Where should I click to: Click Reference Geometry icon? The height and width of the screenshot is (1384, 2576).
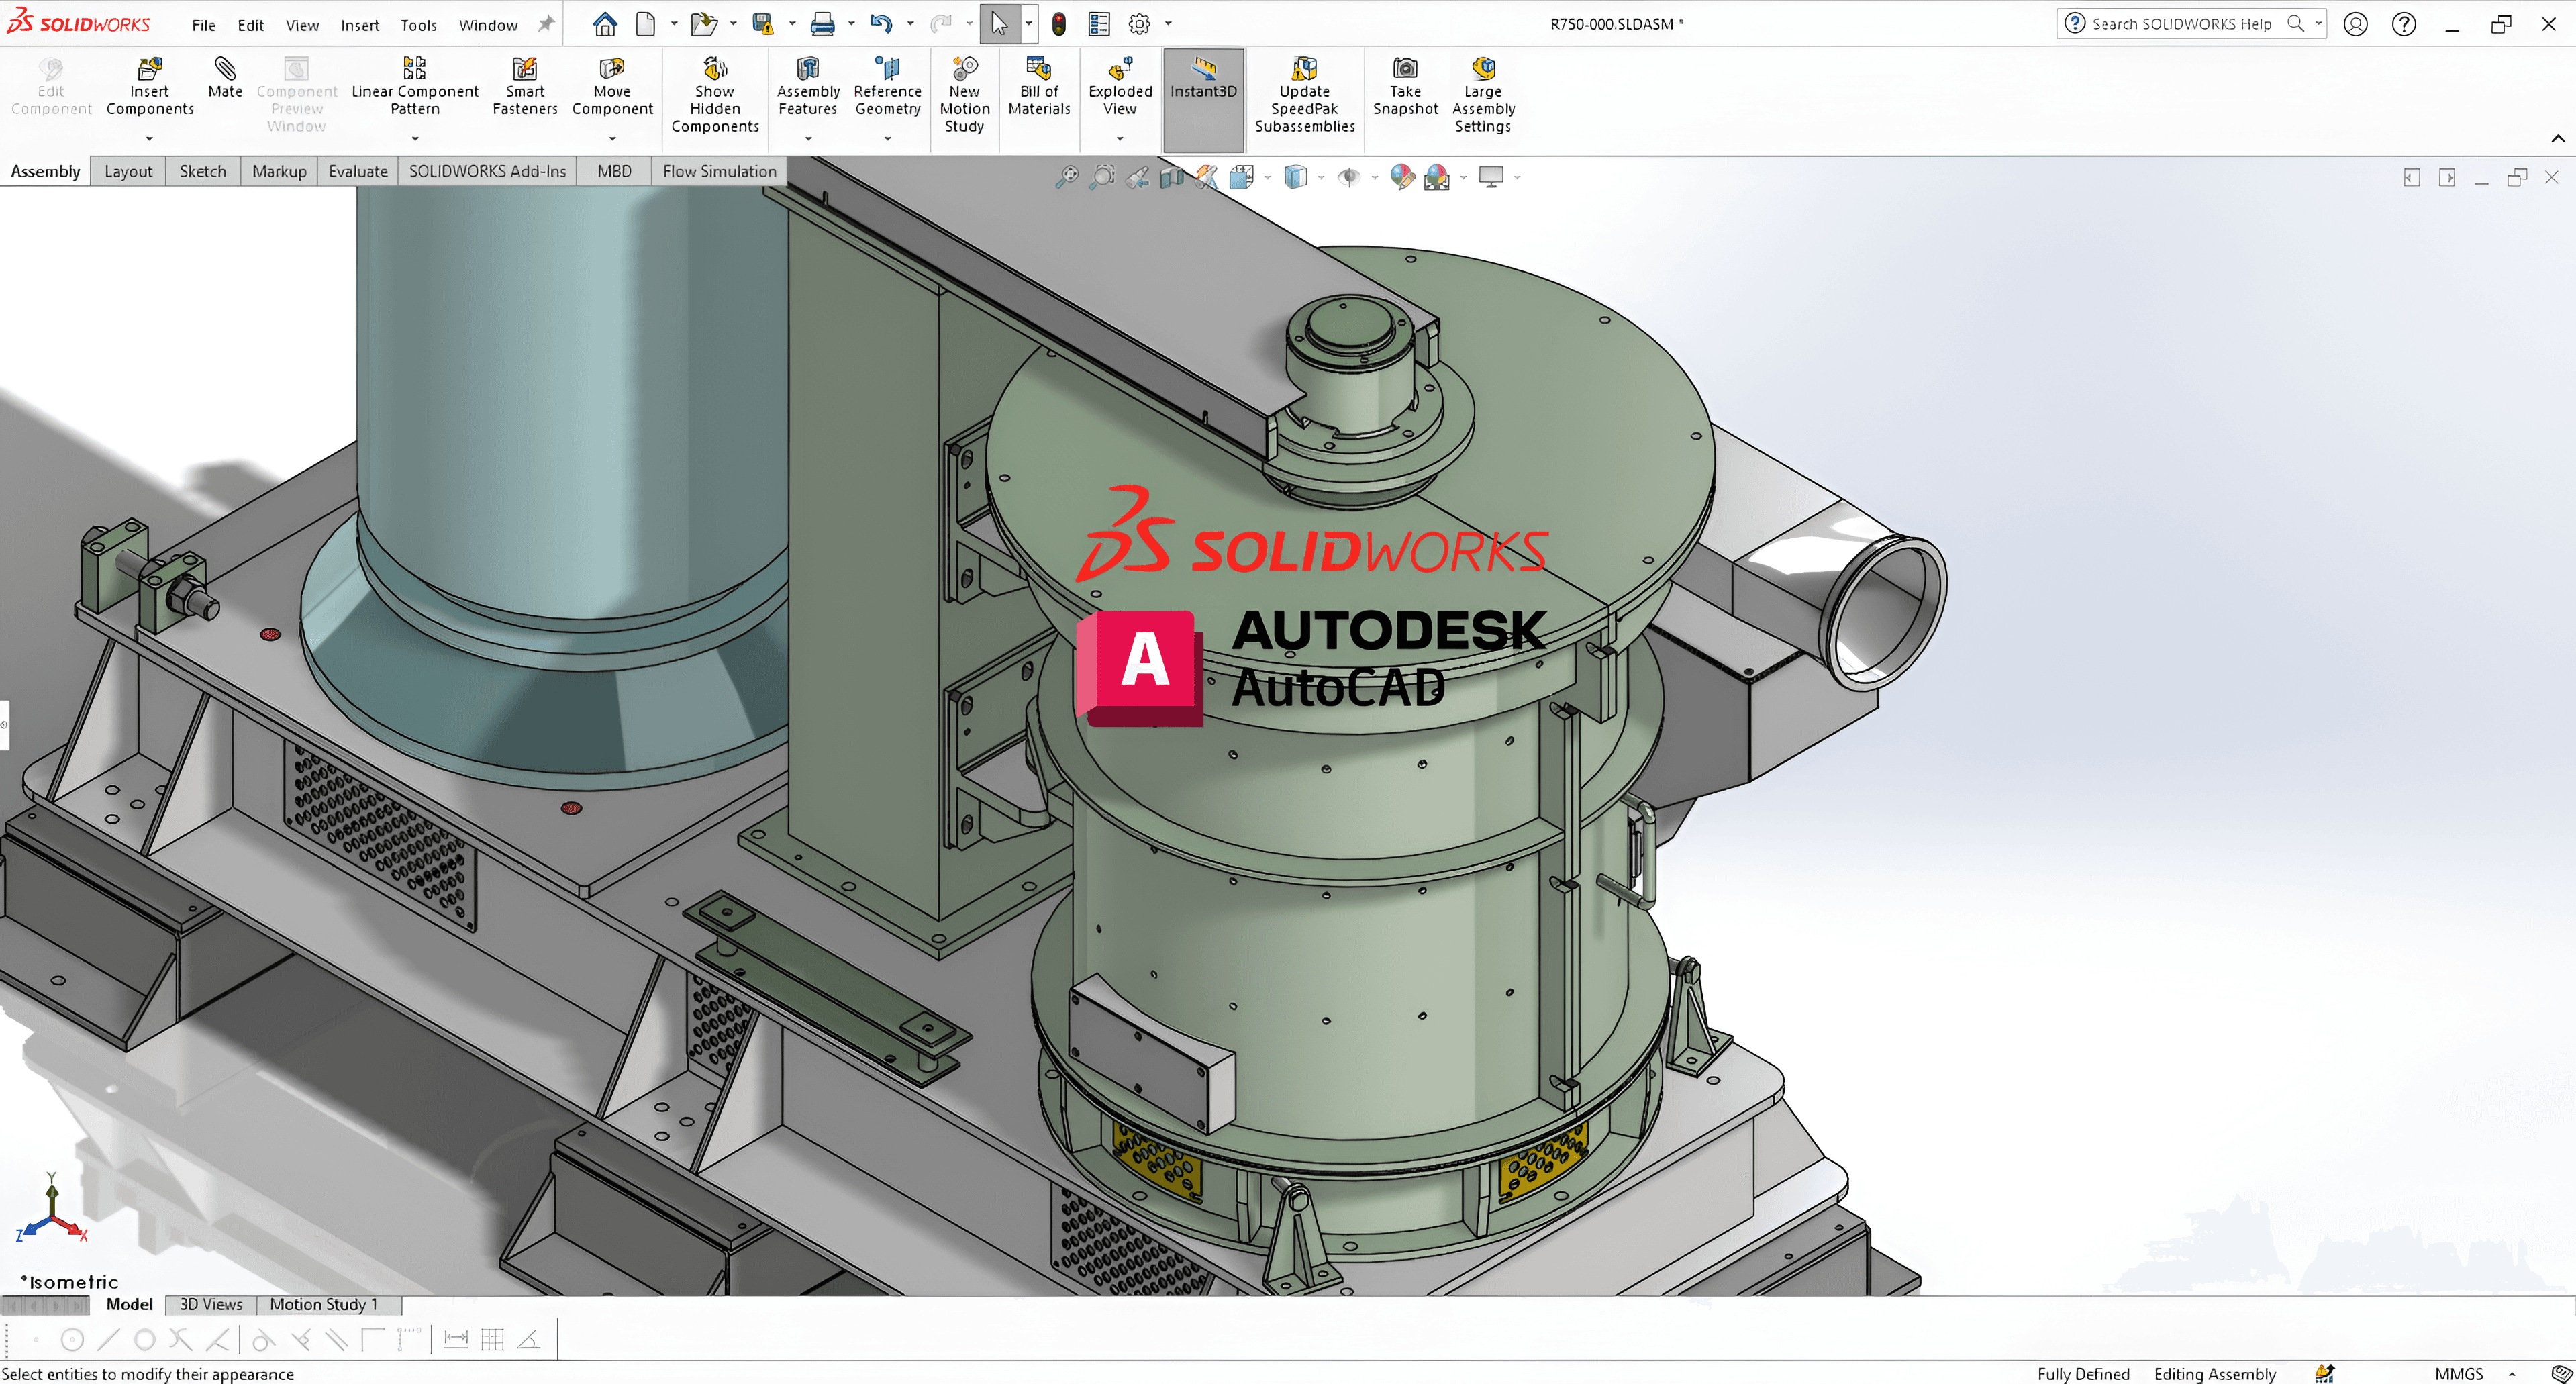point(887,86)
